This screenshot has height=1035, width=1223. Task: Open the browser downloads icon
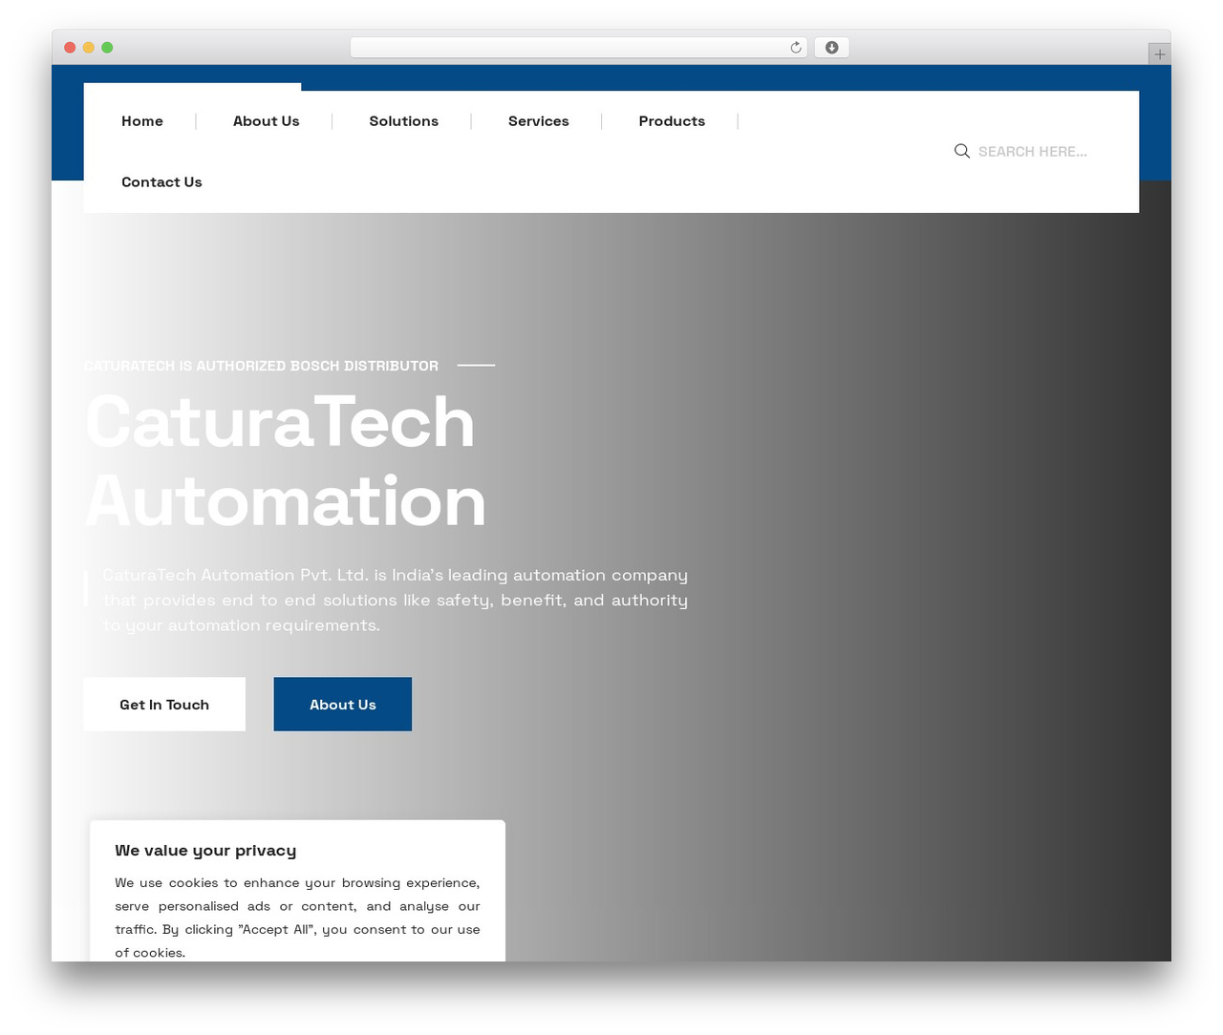[x=832, y=48]
